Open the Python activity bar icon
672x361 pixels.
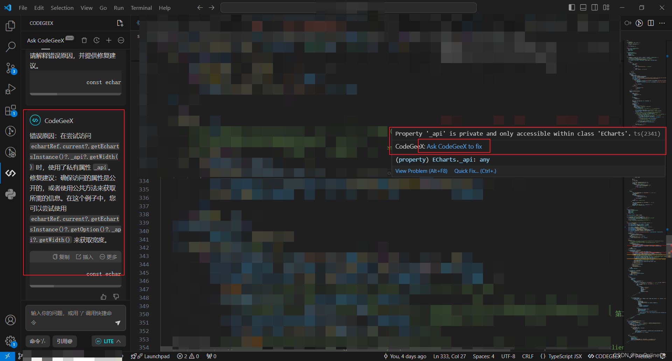[x=10, y=194]
